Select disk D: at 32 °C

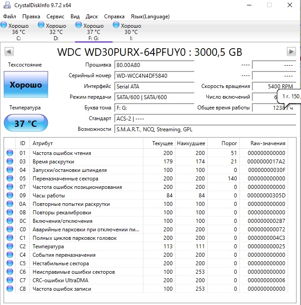point(56,31)
